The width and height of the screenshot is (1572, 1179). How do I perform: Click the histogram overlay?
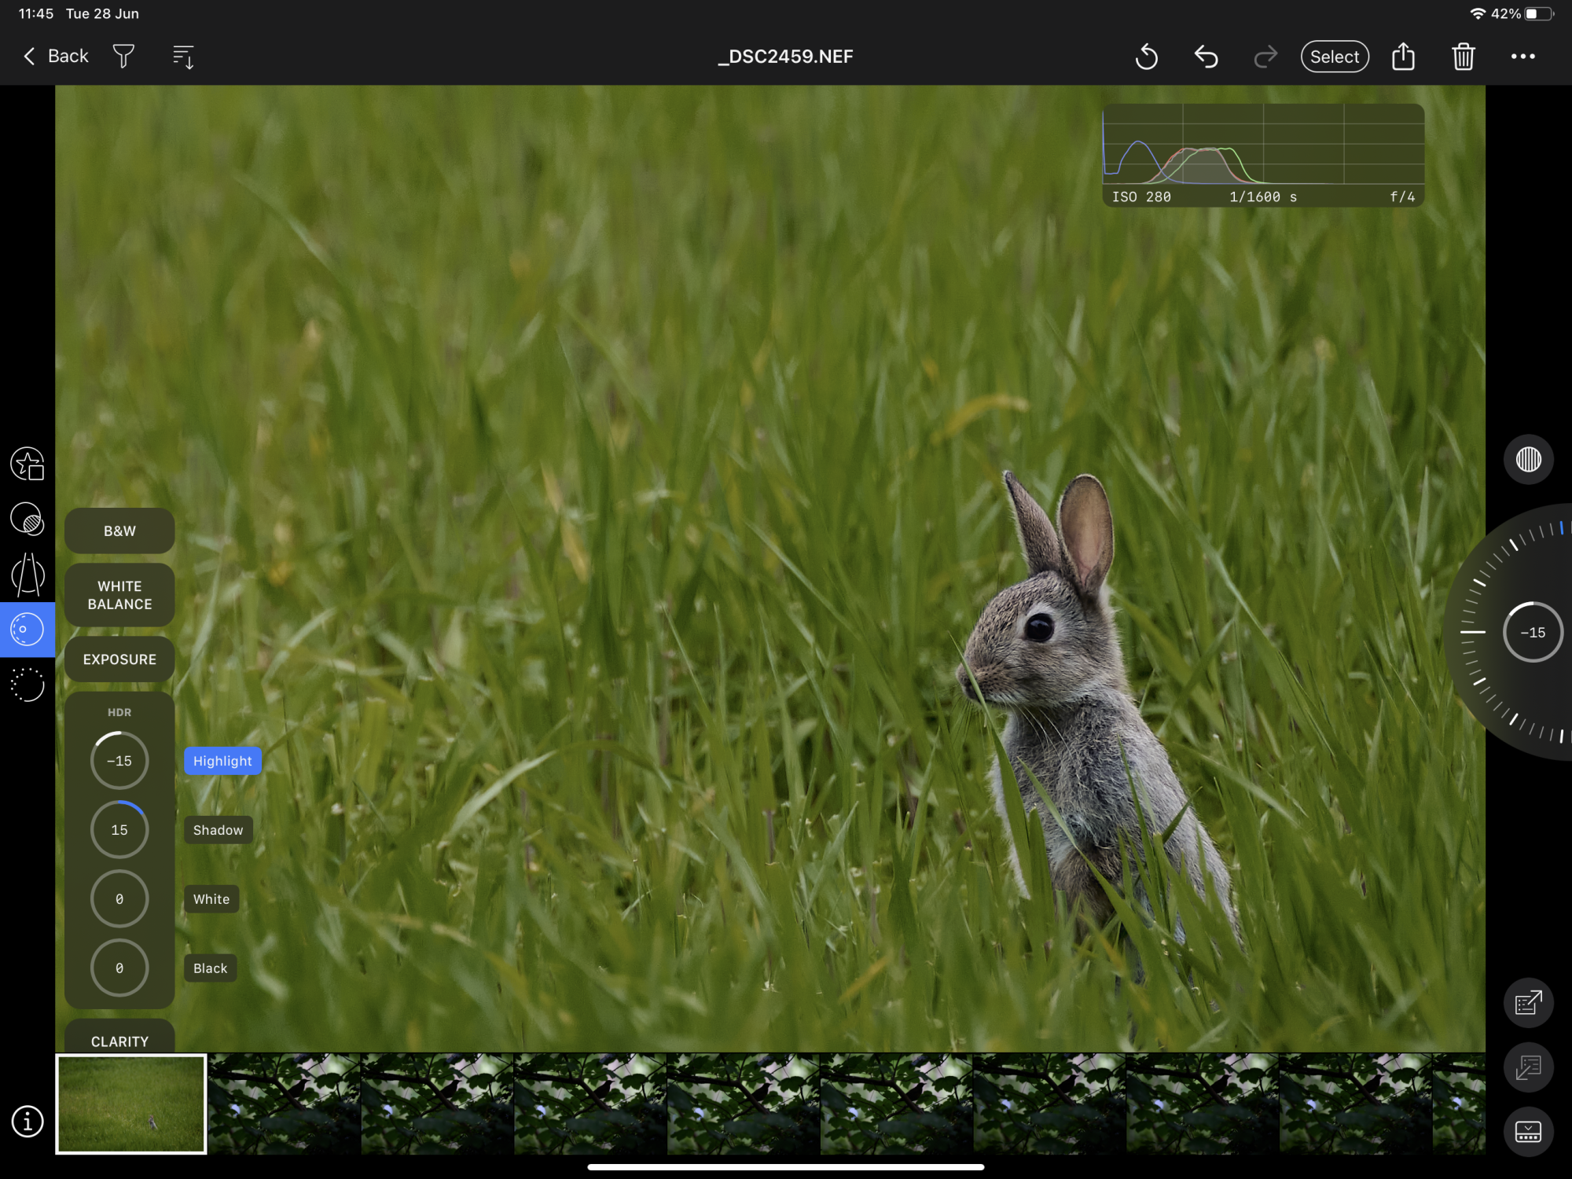(x=1263, y=156)
